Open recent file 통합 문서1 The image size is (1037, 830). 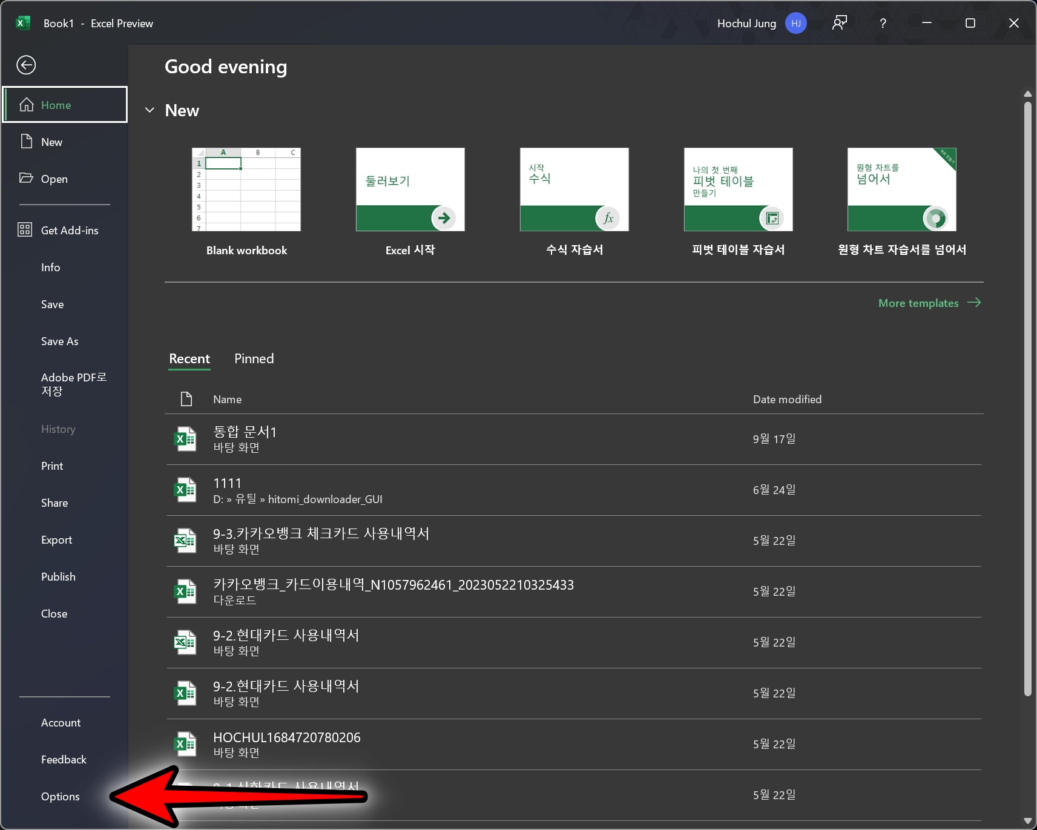(574, 439)
